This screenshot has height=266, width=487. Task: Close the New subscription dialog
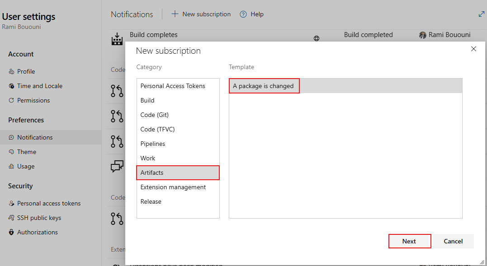(473, 49)
